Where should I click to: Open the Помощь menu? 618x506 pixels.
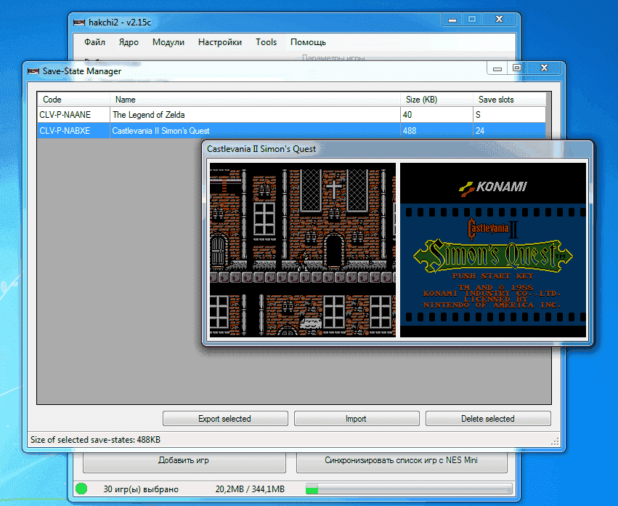308,42
